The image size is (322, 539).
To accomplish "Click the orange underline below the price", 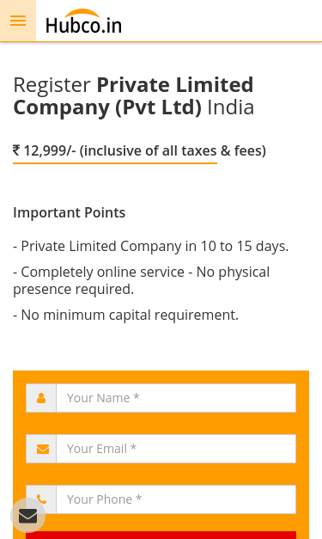I will (115, 163).
